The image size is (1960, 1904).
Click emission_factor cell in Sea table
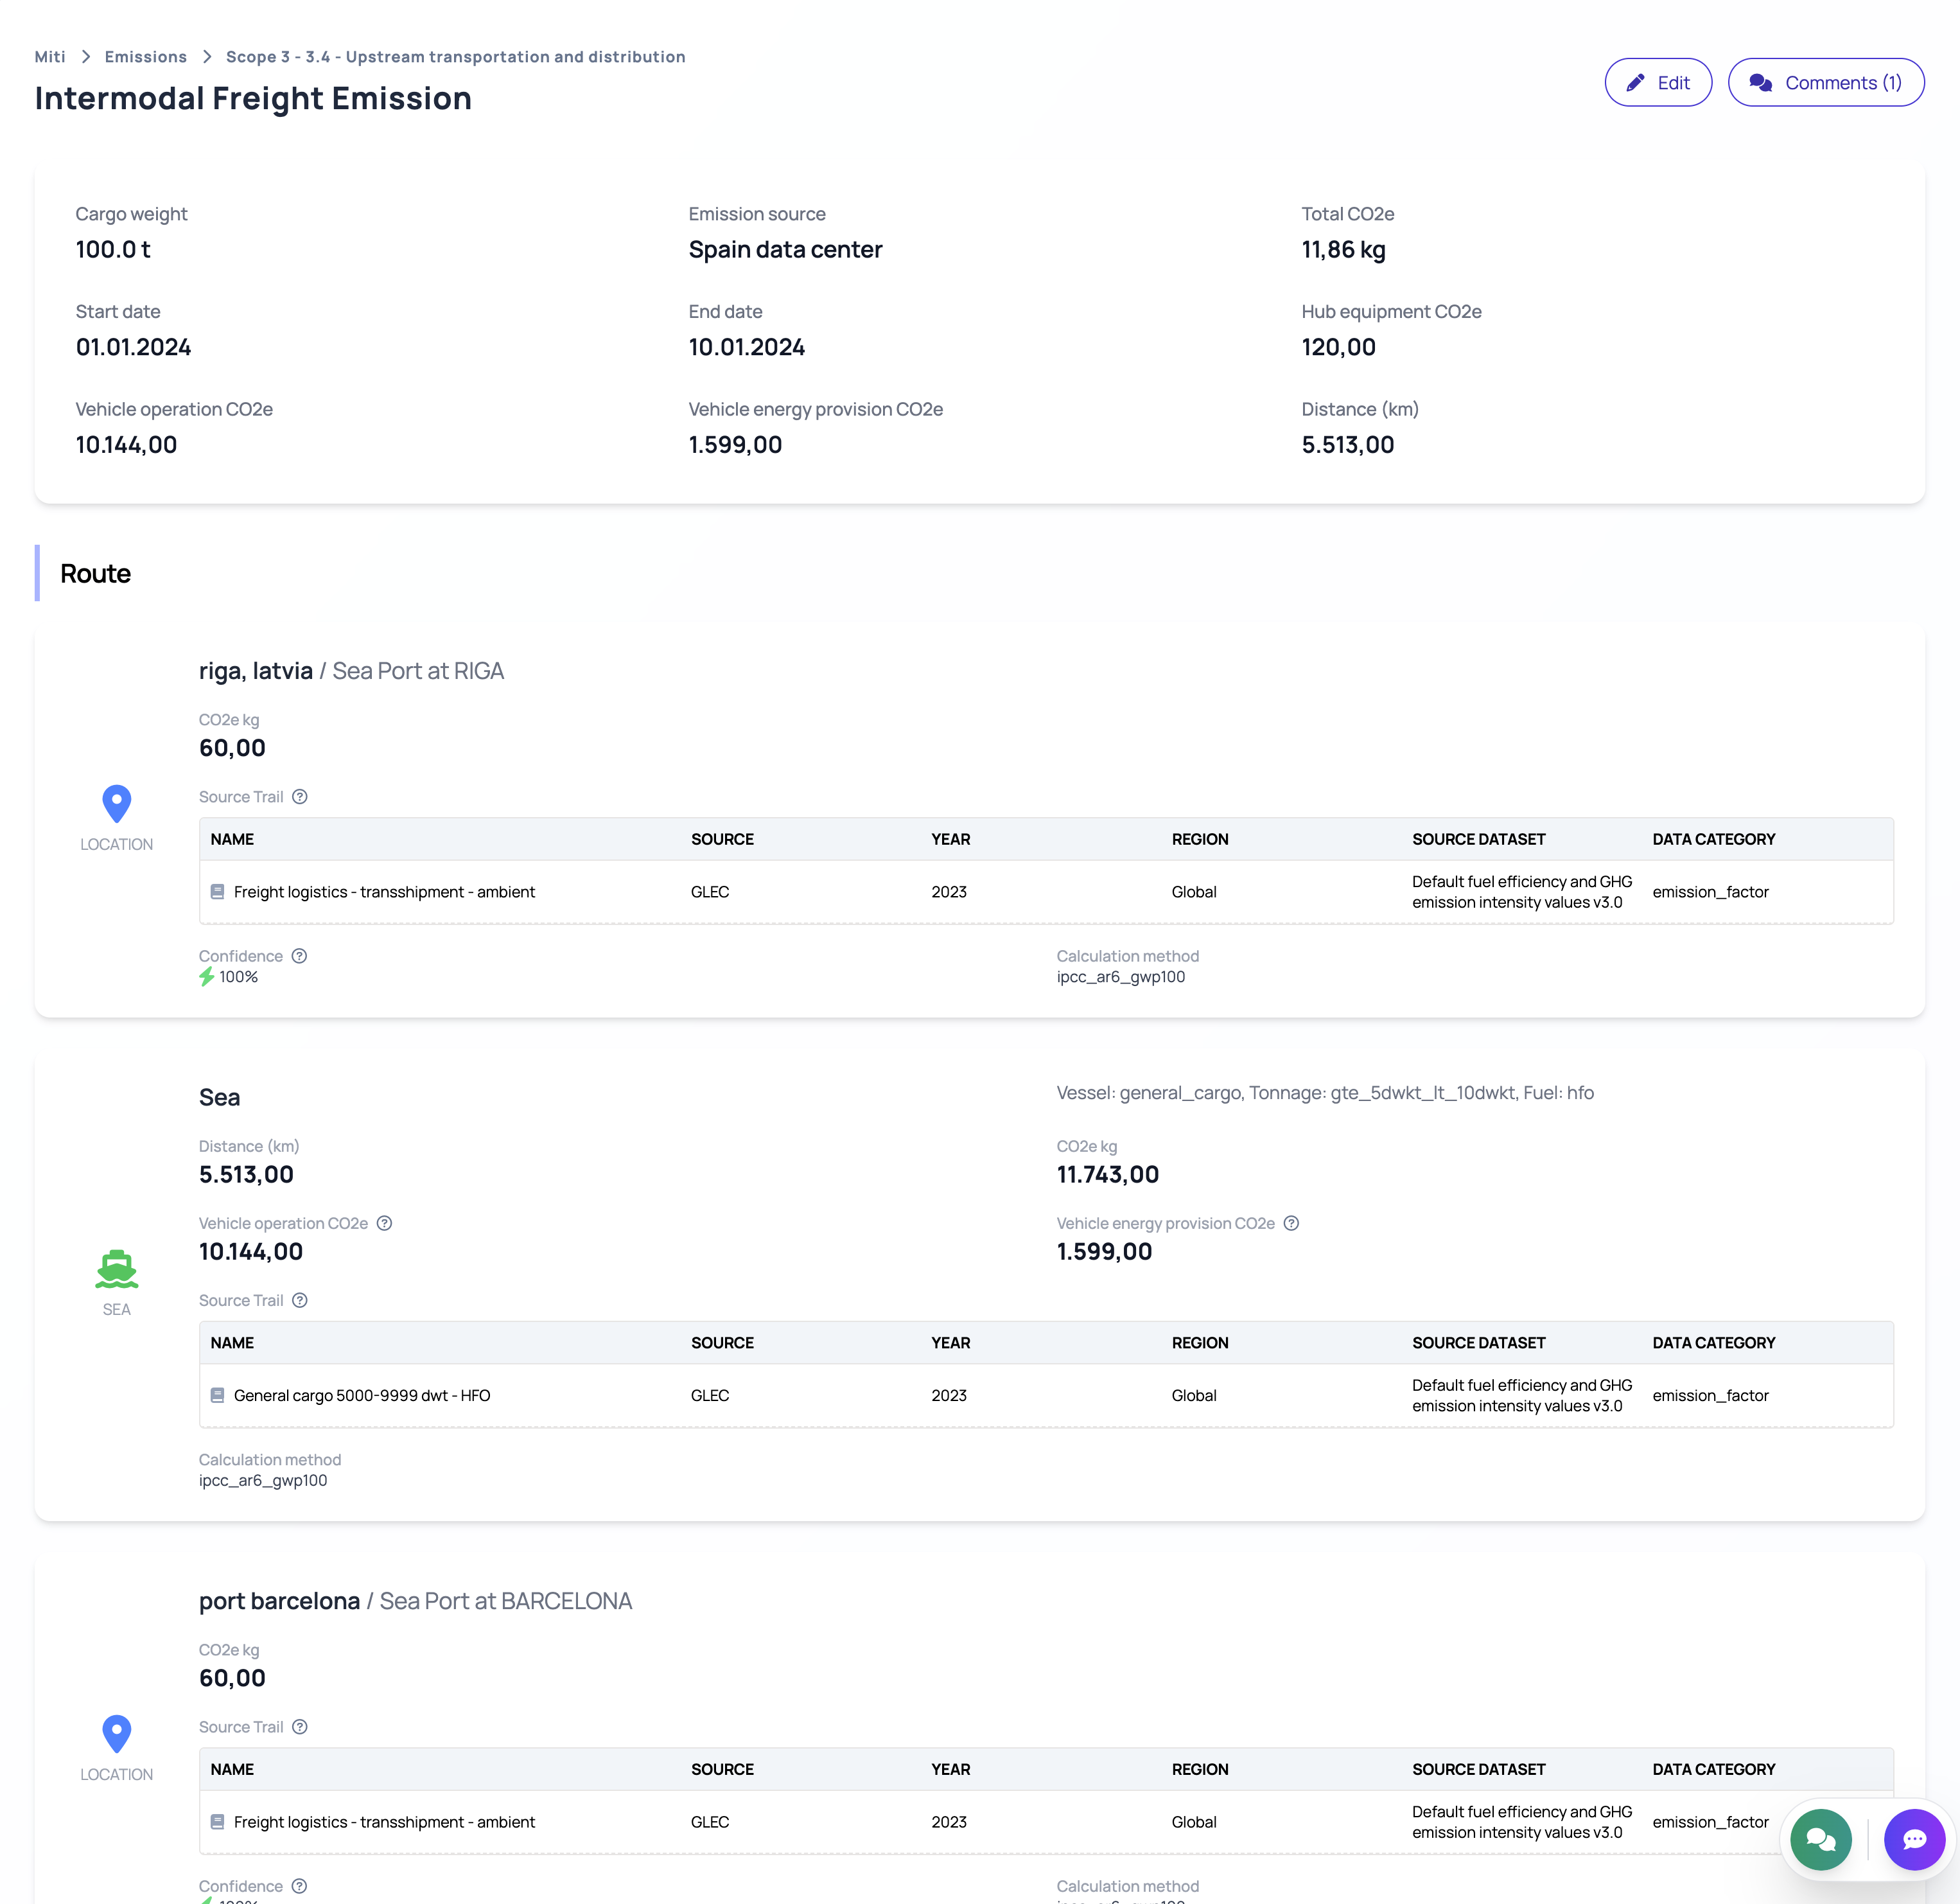pos(1710,1396)
